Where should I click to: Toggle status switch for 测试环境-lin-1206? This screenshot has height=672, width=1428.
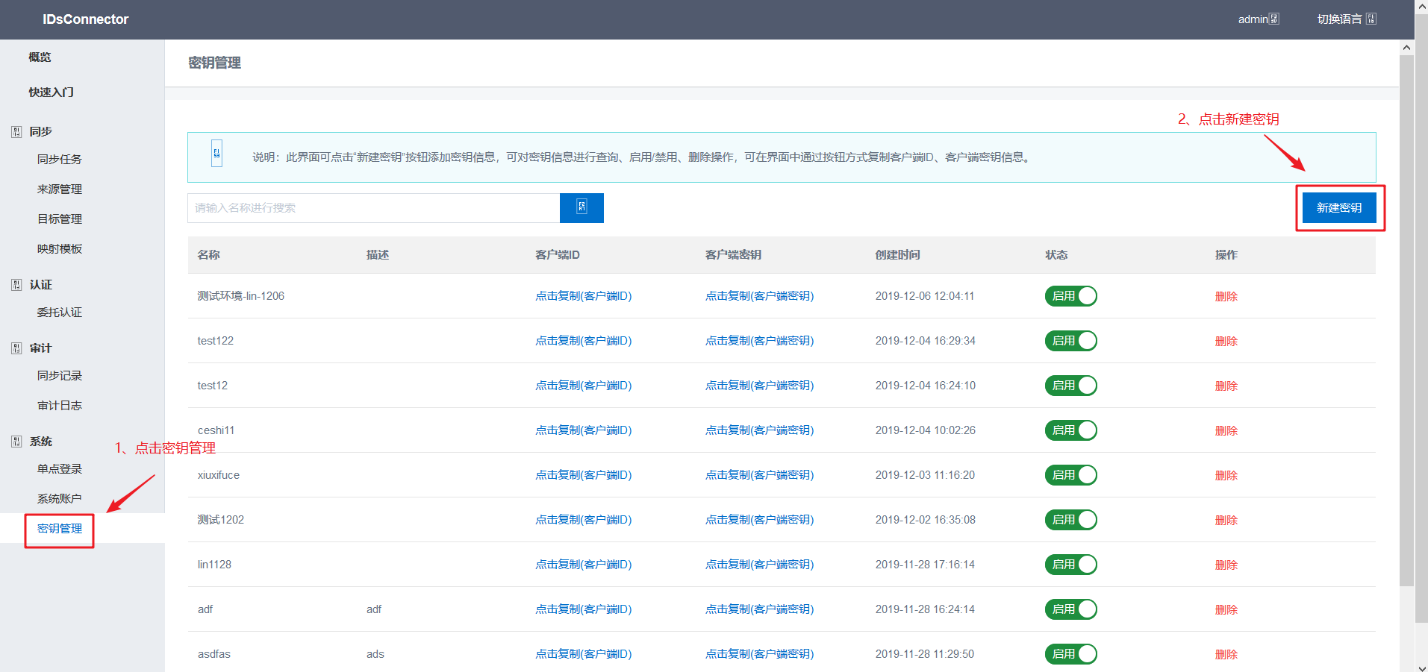1070,296
